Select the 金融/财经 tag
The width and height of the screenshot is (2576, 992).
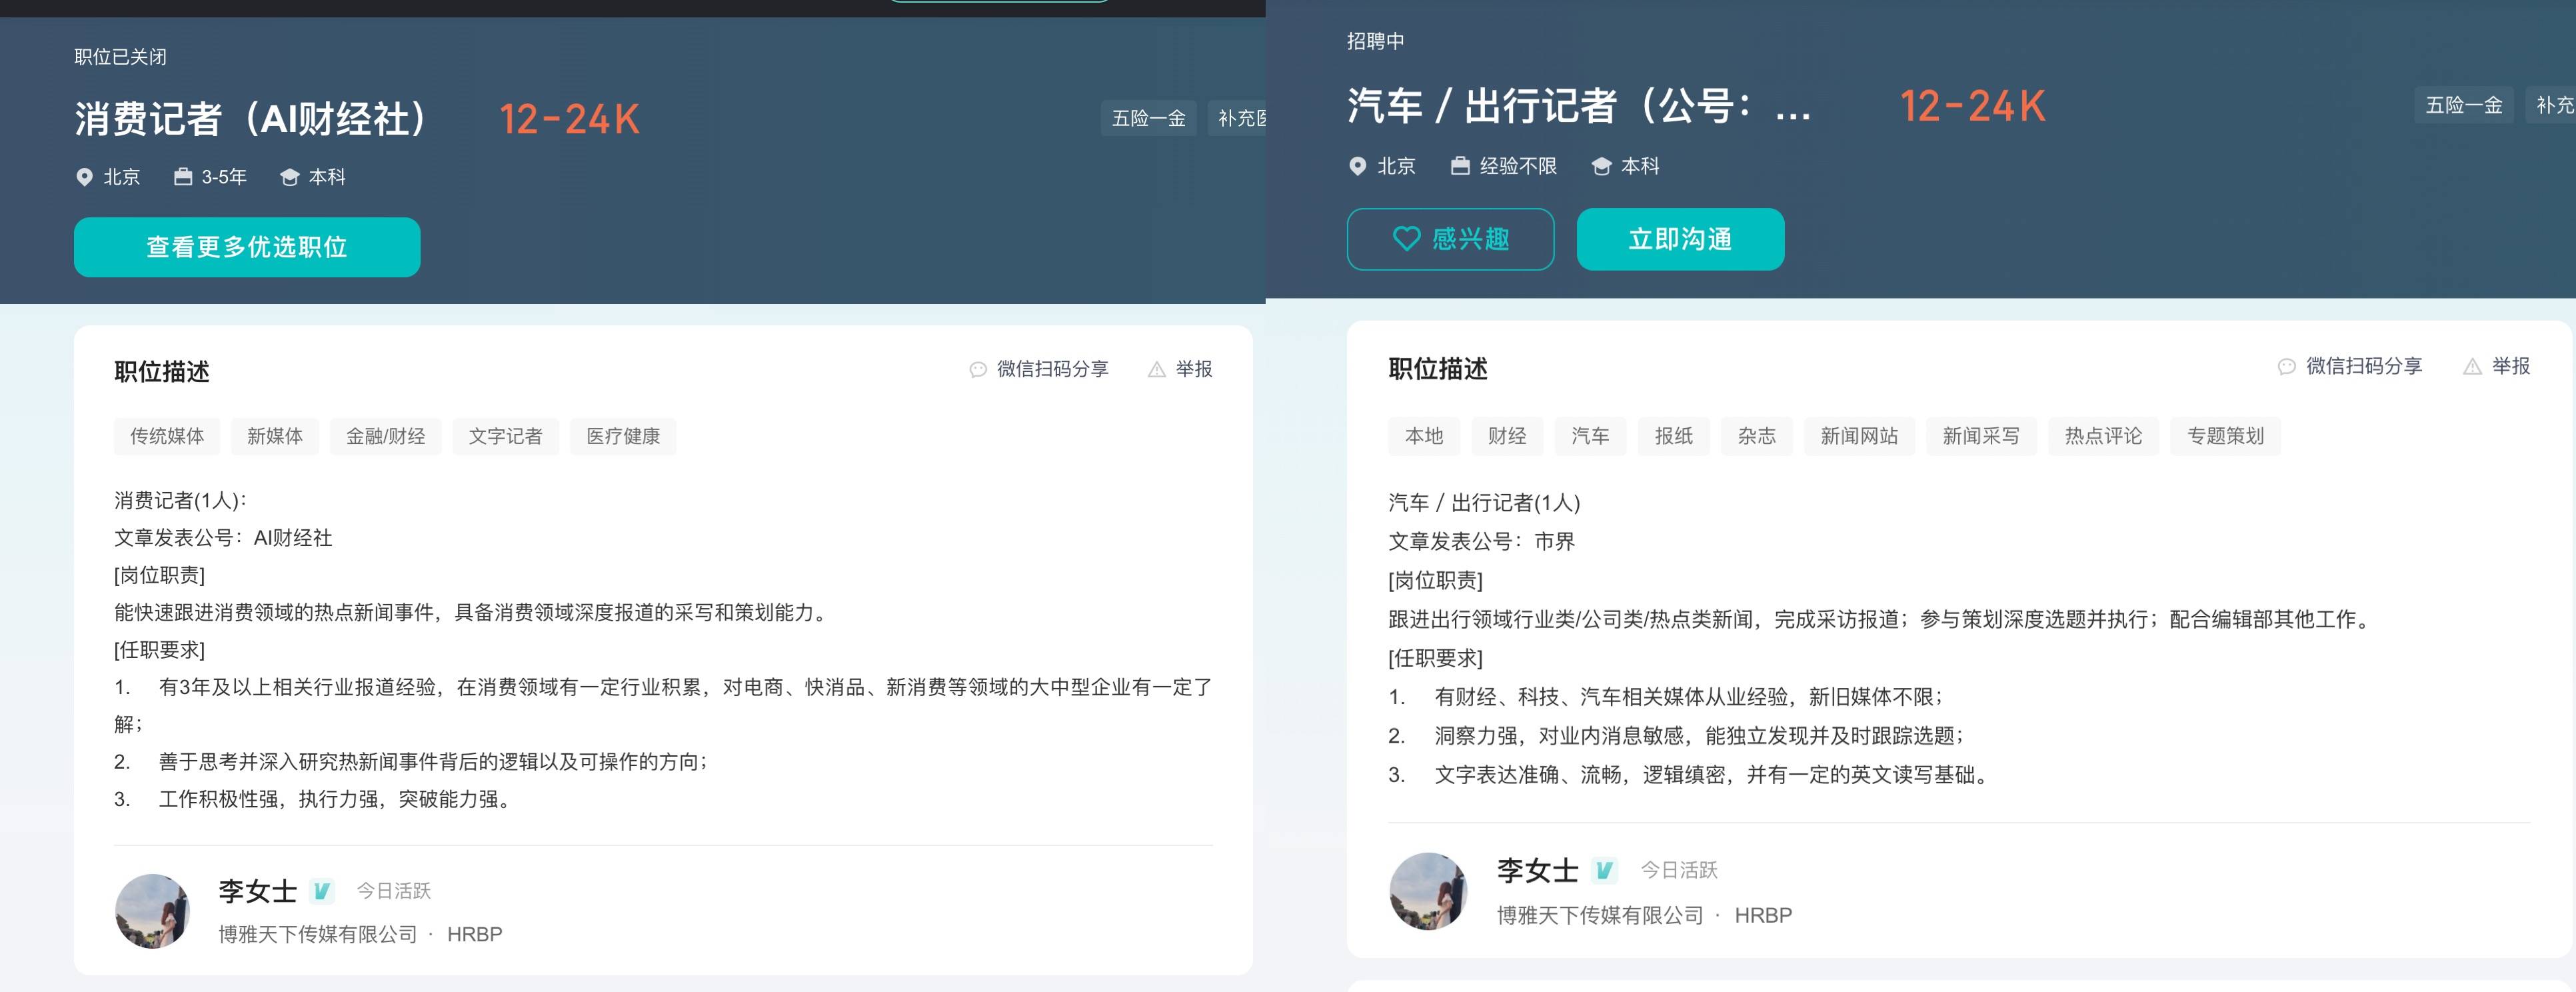coord(386,436)
